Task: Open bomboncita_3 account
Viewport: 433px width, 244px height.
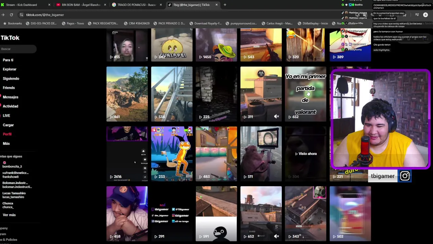Action: pos(12,165)
